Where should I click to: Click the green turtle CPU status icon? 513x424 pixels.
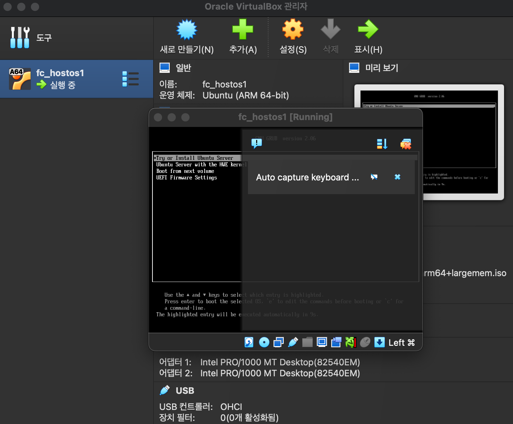(x=351, y=342)
